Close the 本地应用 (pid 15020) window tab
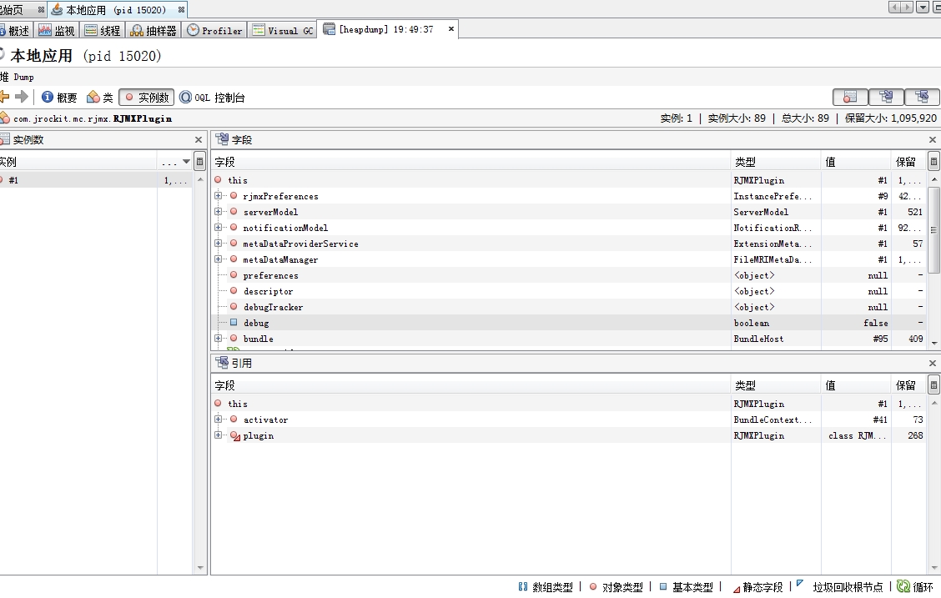 coord(181,10)
